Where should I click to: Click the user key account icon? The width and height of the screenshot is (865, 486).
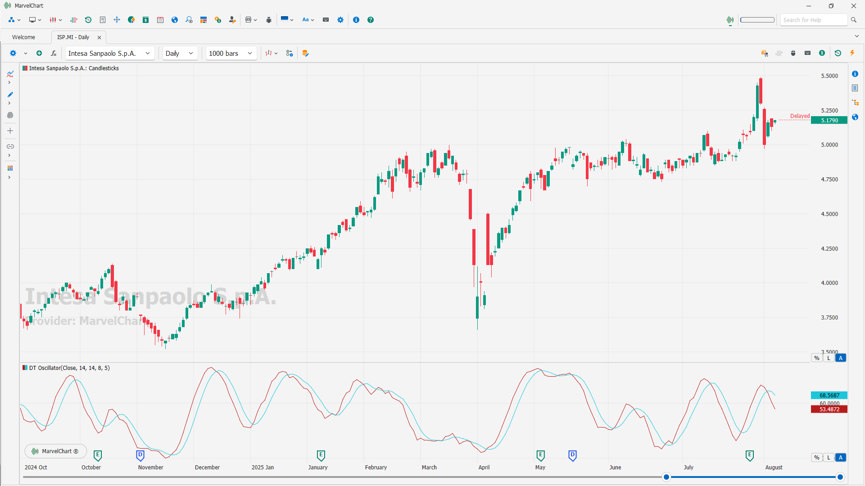tap(232, 20)
